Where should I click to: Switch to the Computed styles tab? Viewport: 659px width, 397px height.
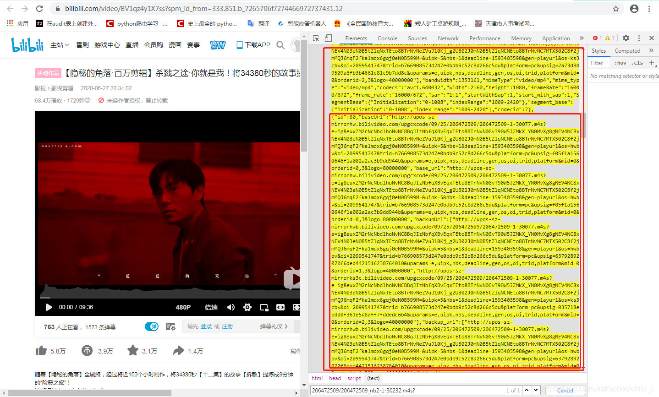click(627, 51)
